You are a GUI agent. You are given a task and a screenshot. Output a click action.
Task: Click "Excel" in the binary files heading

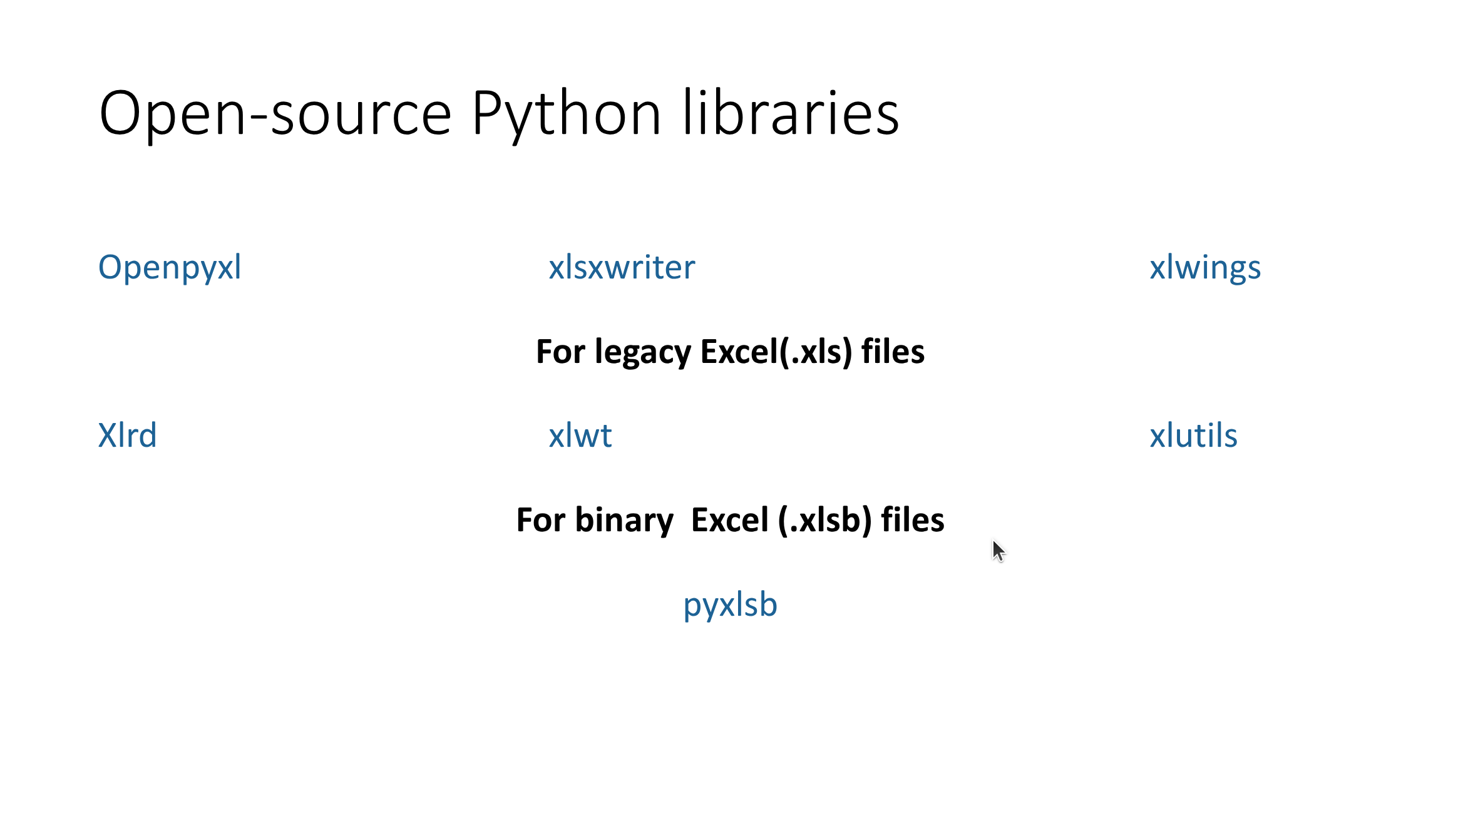click(x=729, y=520)
